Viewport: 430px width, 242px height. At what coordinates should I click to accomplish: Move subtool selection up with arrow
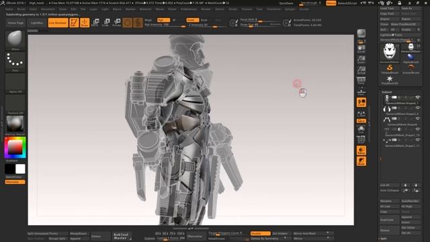pyautogui.click(x=405, y=186)
